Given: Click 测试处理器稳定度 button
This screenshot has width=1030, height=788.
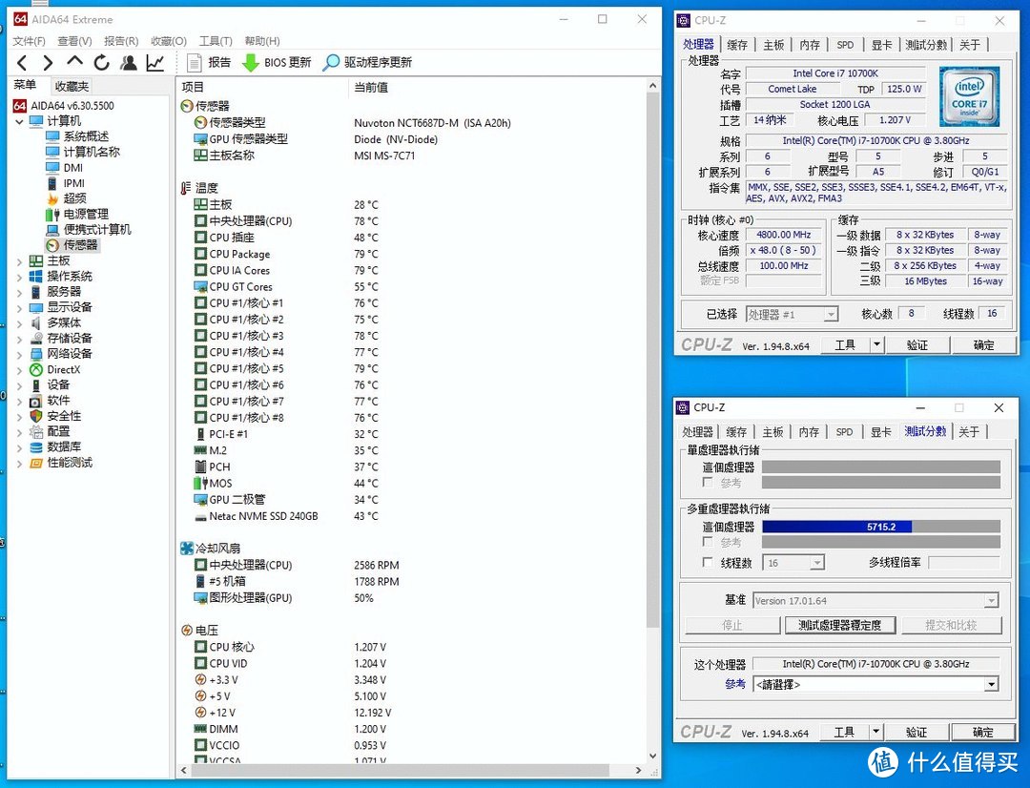Looking at the screenshot, I should [839, 625].
